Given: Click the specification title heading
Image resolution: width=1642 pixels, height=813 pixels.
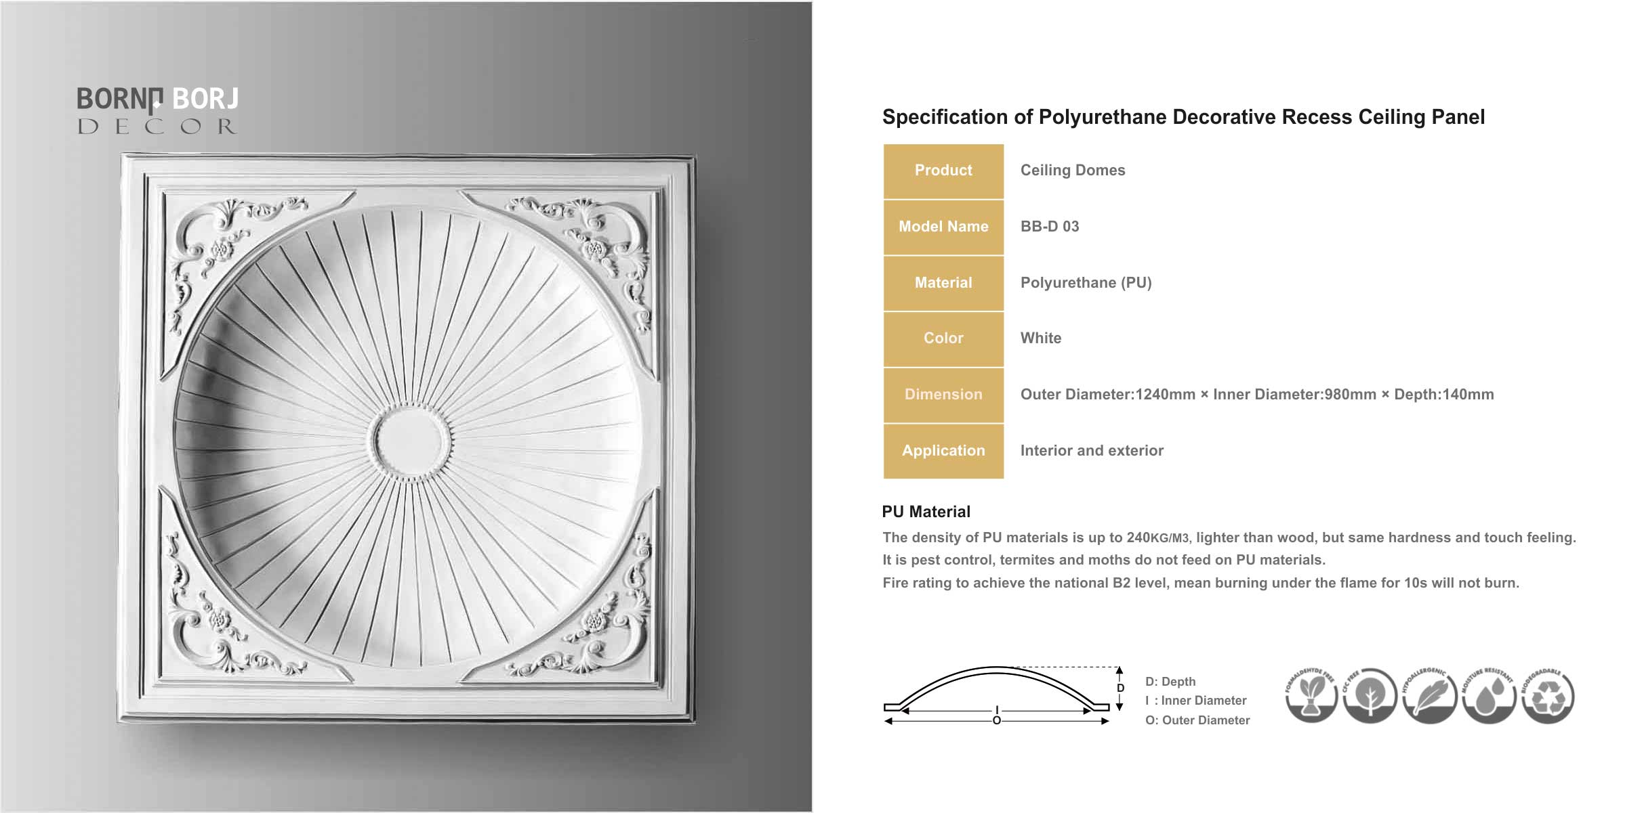Looking at the screenshot, I should click(x=1183, y=117).
